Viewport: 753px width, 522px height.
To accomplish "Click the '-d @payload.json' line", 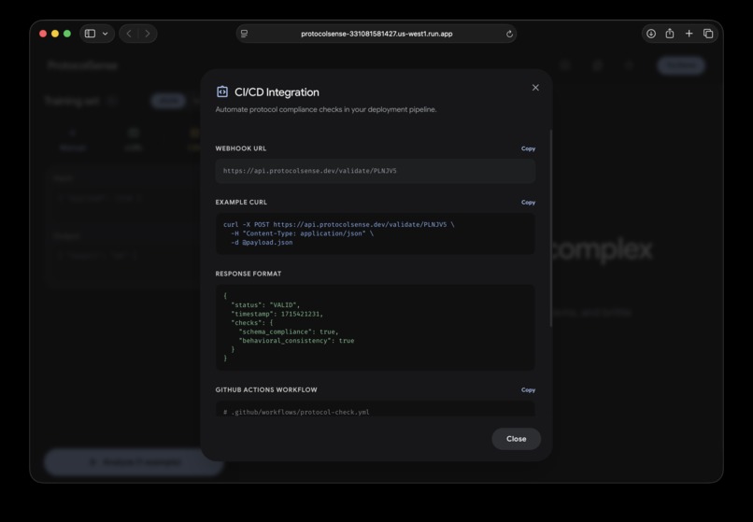I will pos(262,243).
